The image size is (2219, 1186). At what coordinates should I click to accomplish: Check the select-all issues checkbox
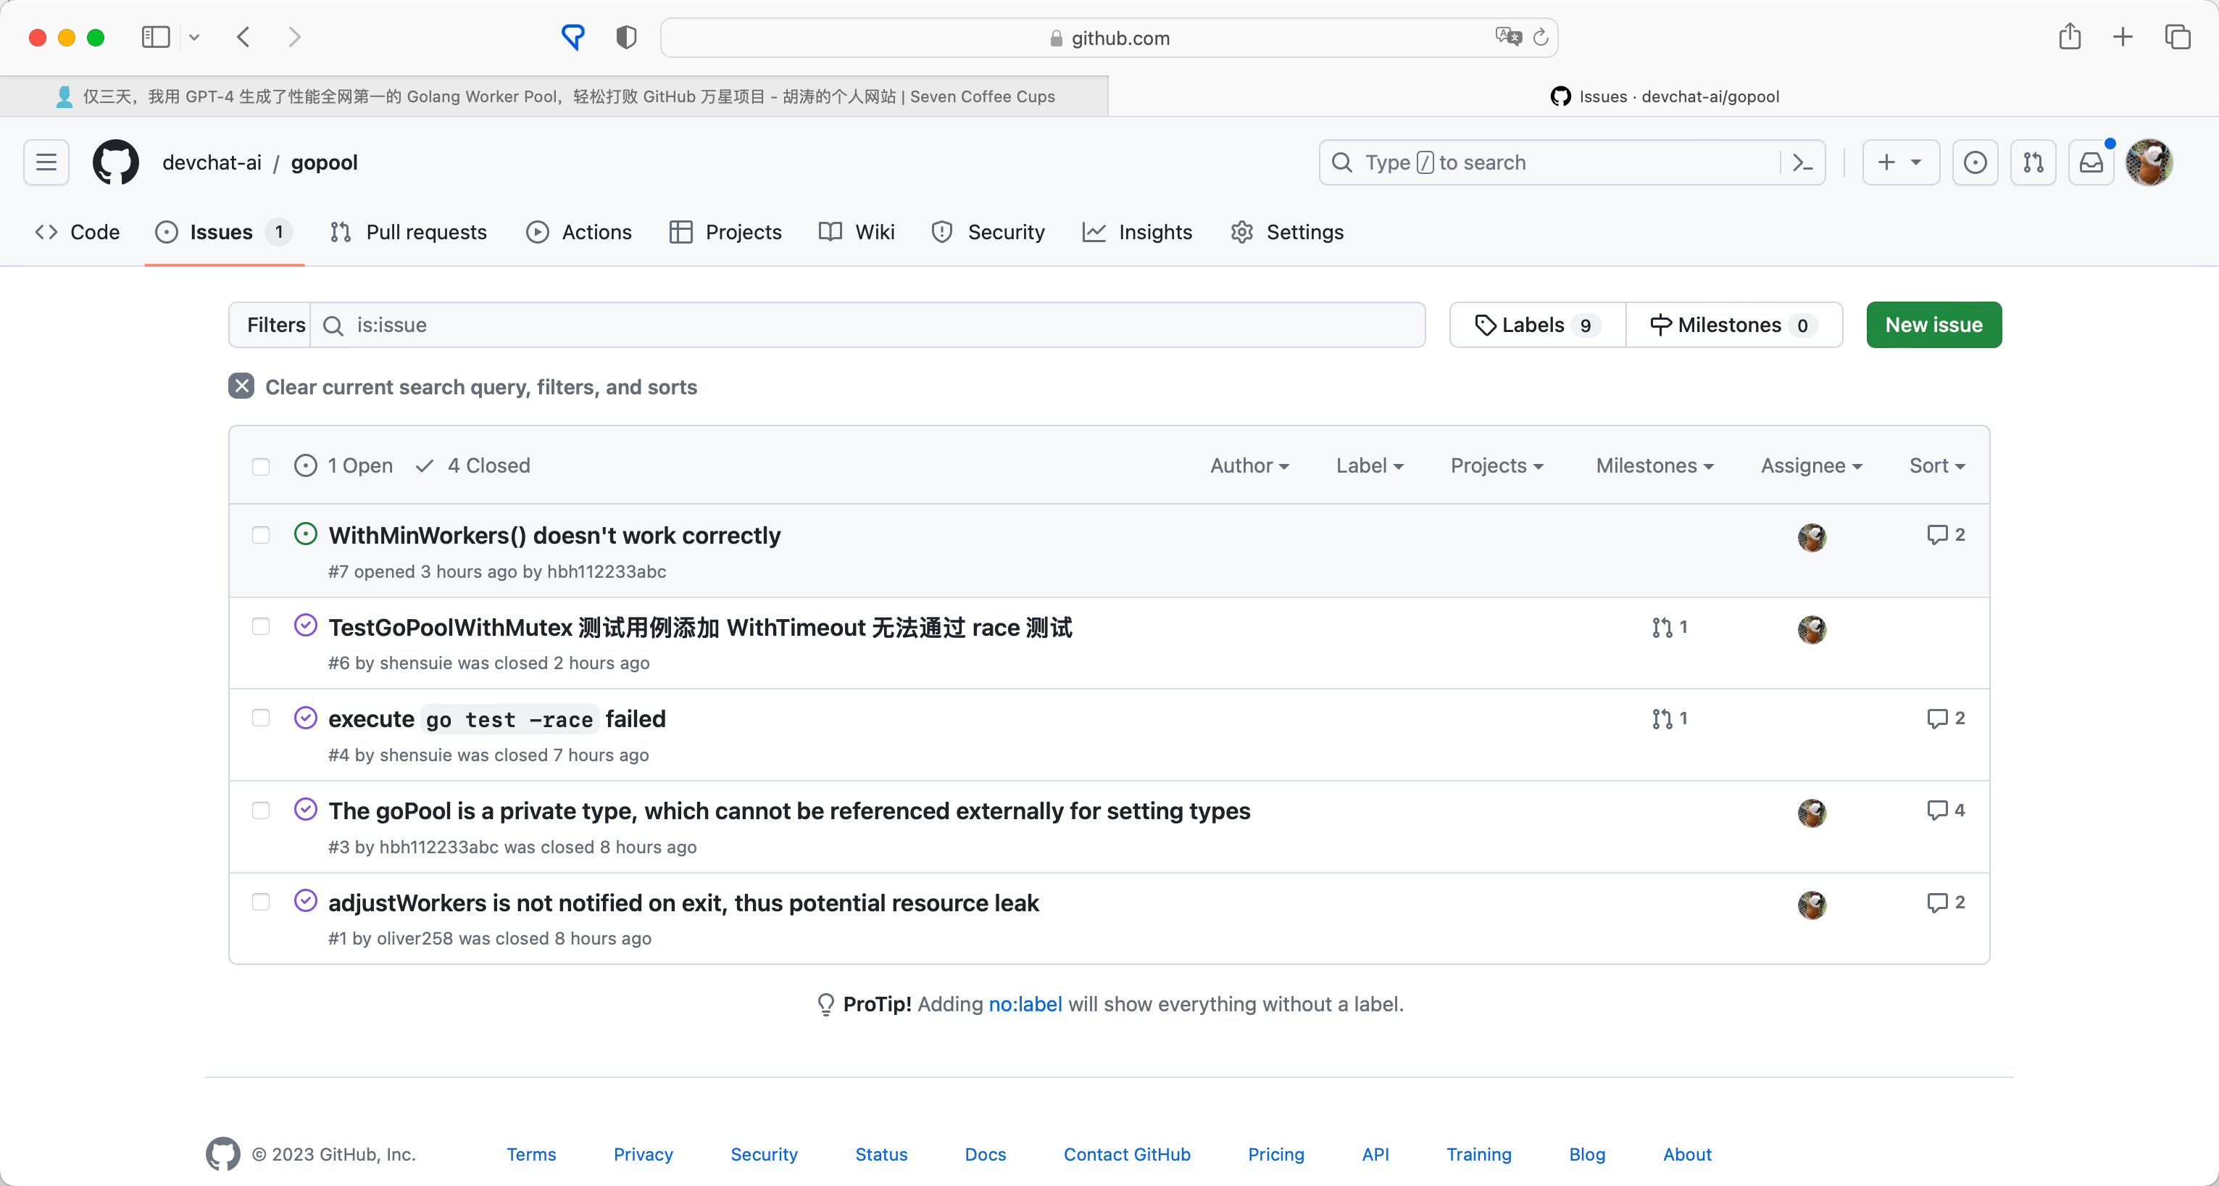(x=261, y=466)
